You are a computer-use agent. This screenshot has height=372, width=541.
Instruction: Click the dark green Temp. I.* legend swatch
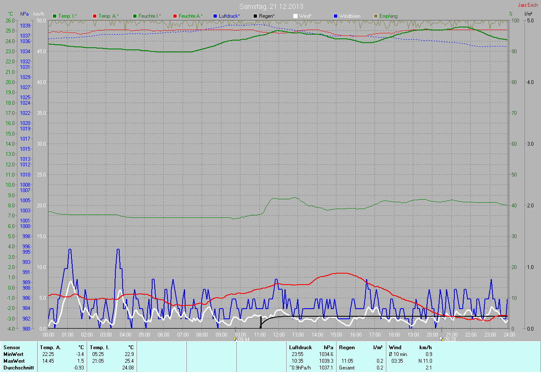pyautogui.click(x=55, y=16)
